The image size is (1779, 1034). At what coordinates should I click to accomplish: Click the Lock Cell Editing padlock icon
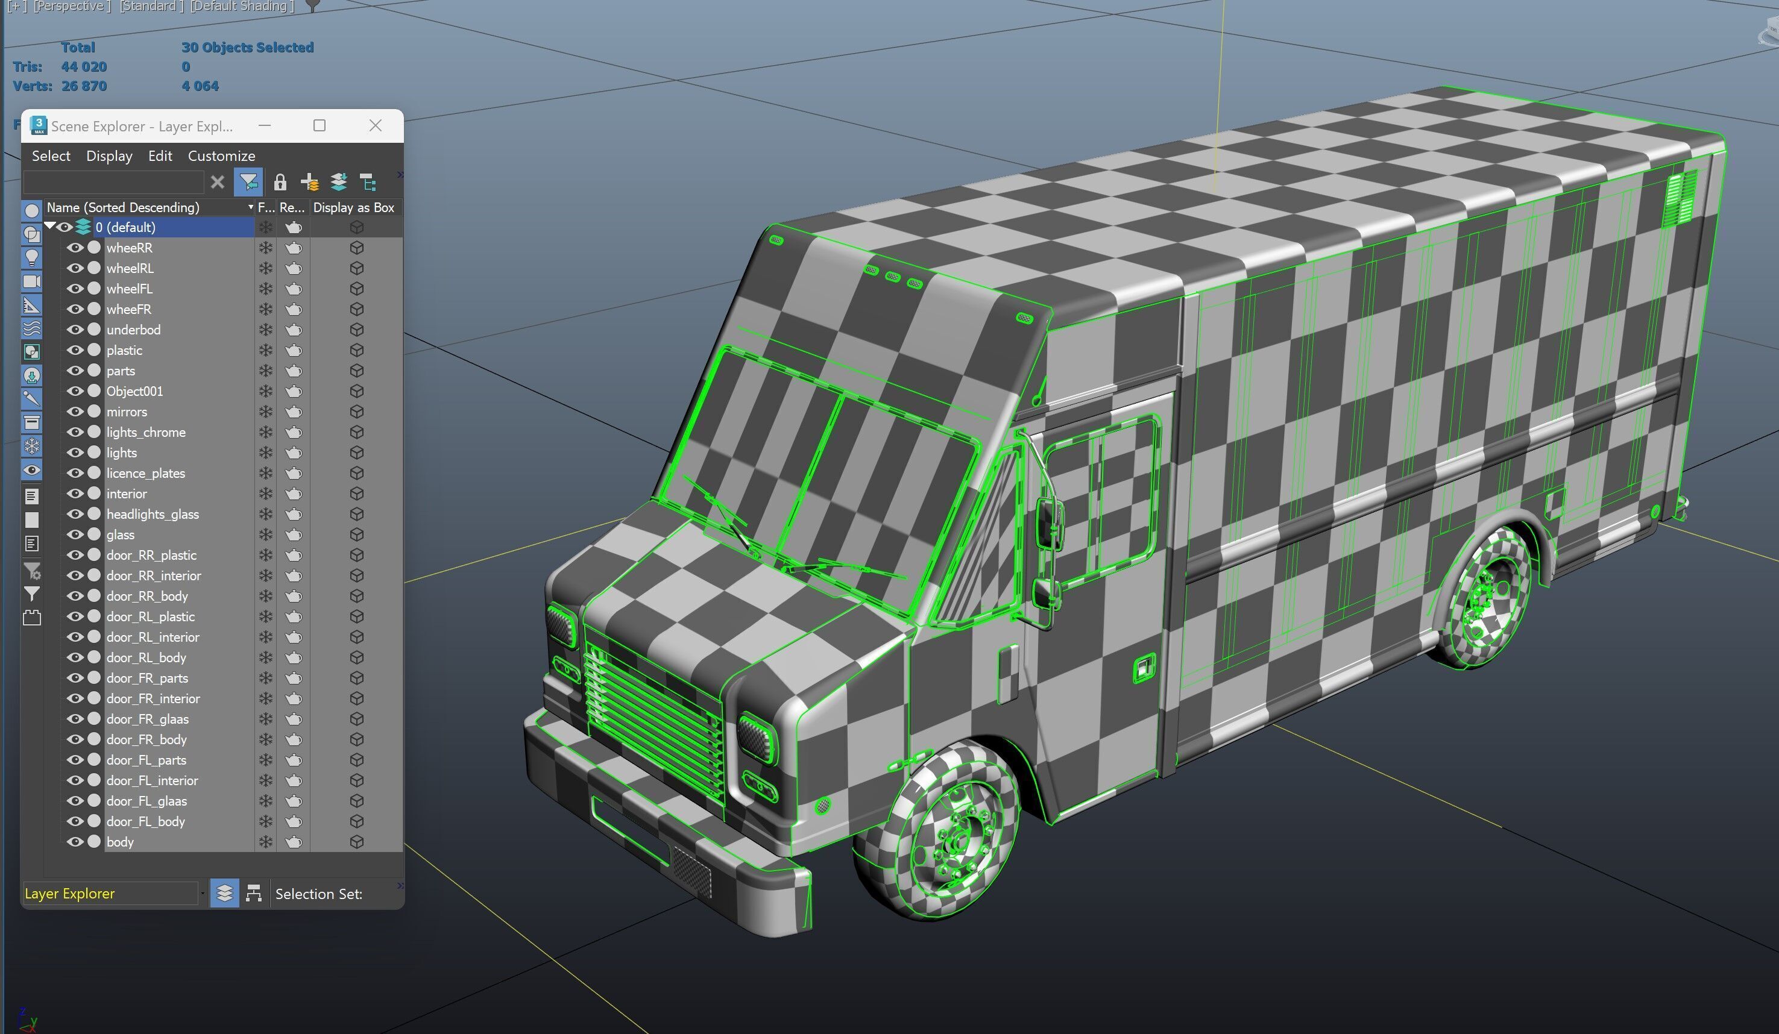280,183
